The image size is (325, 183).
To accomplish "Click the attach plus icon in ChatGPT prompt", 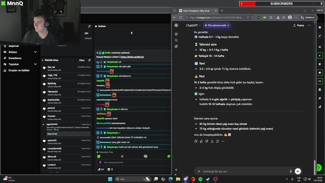I will pos(199,171).
